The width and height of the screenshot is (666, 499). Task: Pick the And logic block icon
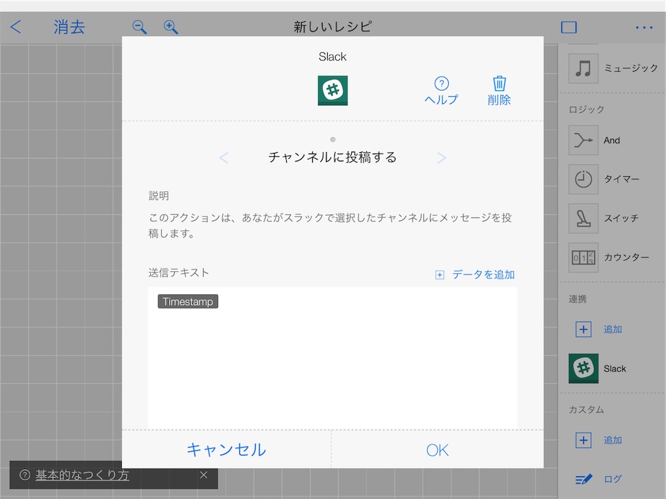(583, 140)
